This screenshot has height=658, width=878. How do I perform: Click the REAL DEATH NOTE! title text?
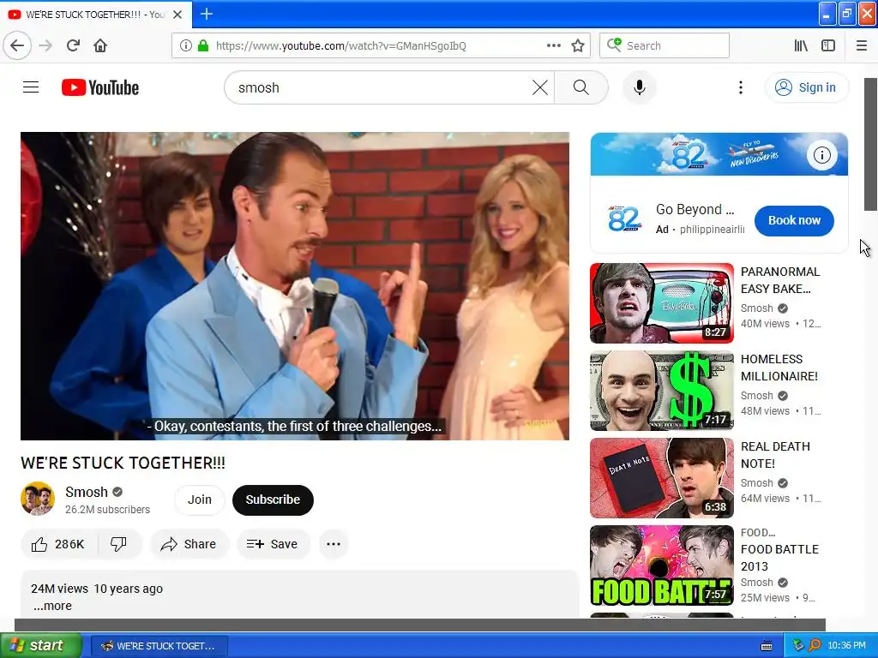[x=775, y=455]
